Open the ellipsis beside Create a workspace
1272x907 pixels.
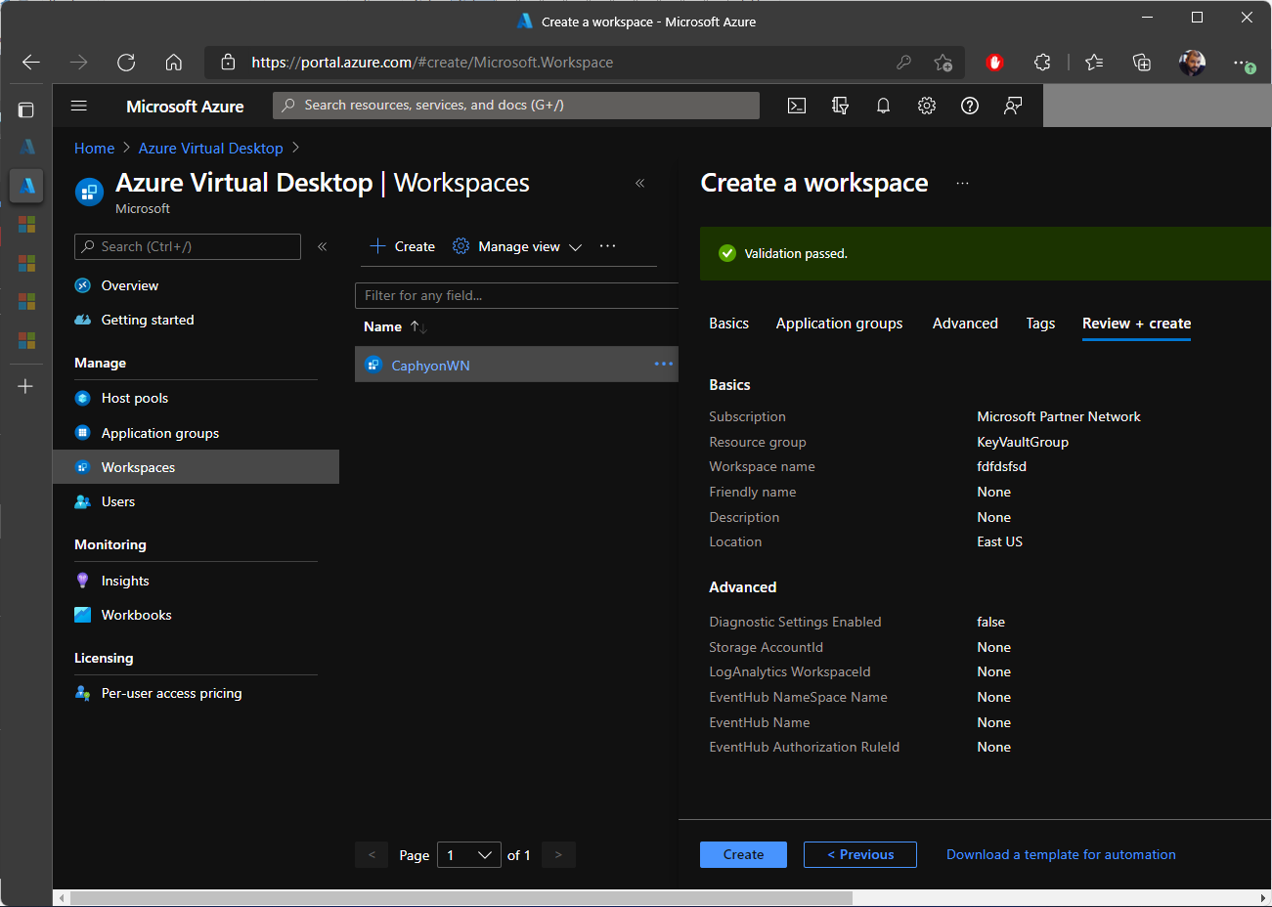click(962, 184)
